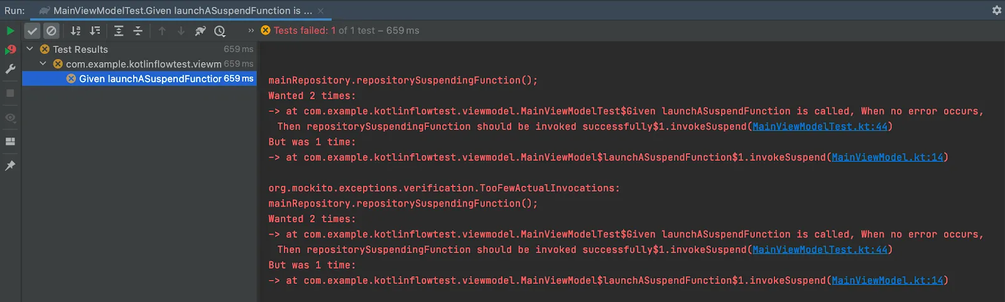Viewport: 1005px width, 302px height.
Task: Sort test results alphabetically
Action: click(75, 30)
